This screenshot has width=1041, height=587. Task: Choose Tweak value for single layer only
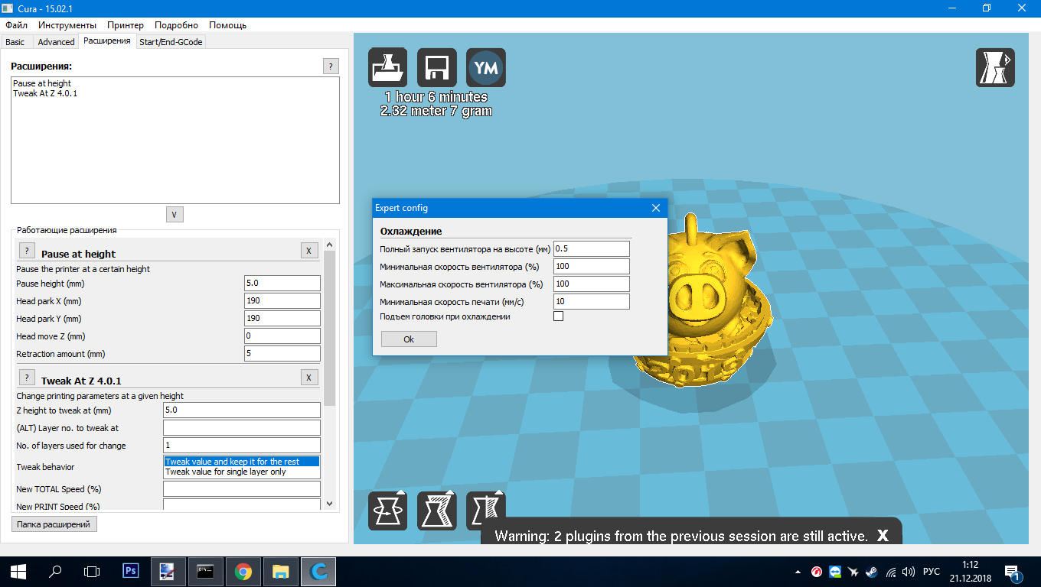pyautogui.click(x=242, y=472)
